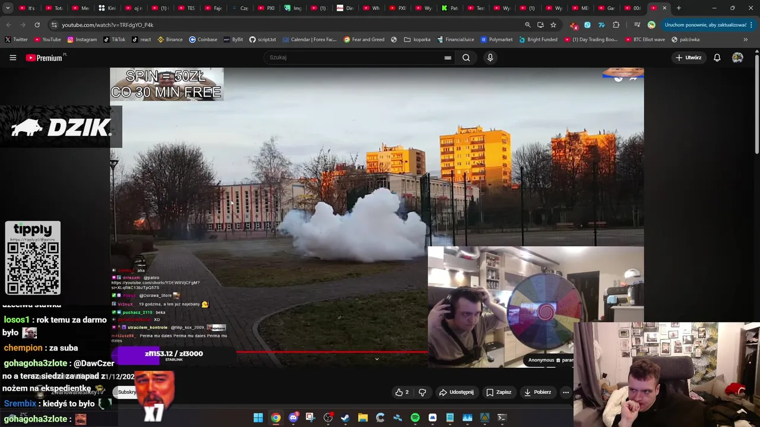Open a new browser tab
The height and width of the screenshot is (427, 760).
tap(679, 8)
